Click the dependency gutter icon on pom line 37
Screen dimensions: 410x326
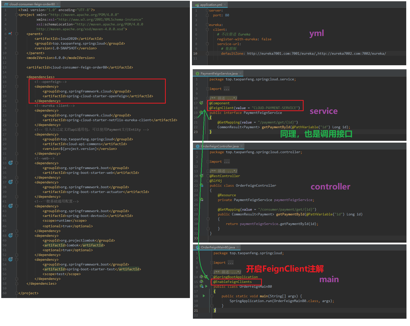pos(11,182)
